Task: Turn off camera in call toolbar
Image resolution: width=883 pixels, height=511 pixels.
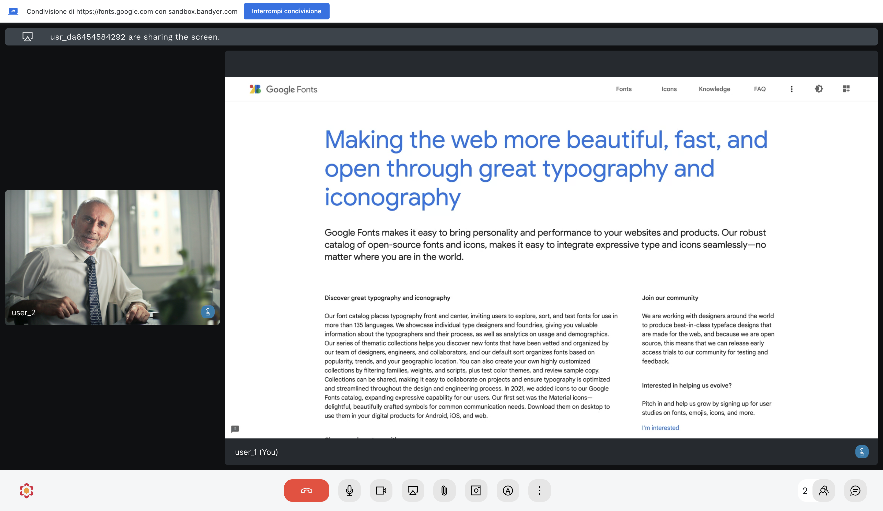Action: pyautogui.click(x=381, y=490)
